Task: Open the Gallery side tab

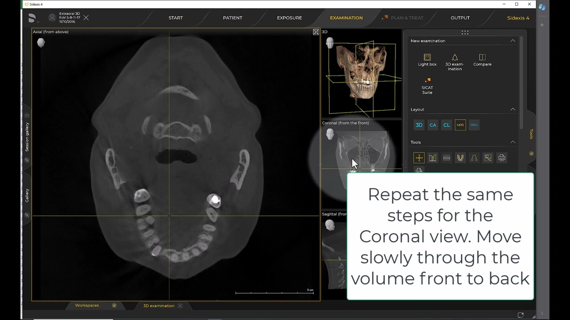Action: 27,196
